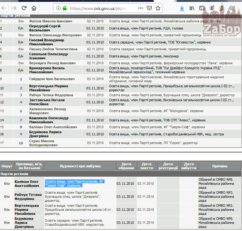Open the Library bookshelf icon

click(192, 8)
